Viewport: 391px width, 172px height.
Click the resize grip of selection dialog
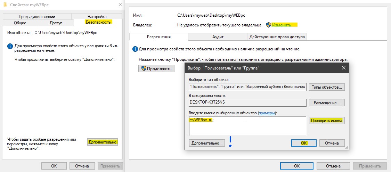tap(347, 148)
